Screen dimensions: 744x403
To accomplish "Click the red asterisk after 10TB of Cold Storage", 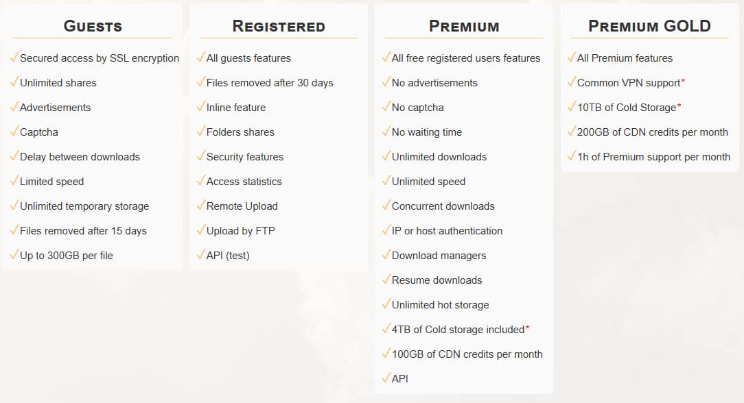I will tap(679, 106).
